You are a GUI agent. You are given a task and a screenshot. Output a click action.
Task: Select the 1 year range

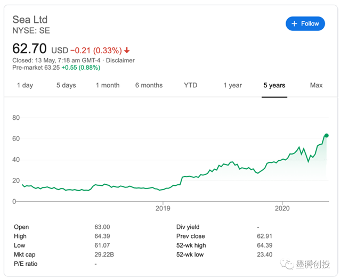click(x=232, y=85)
